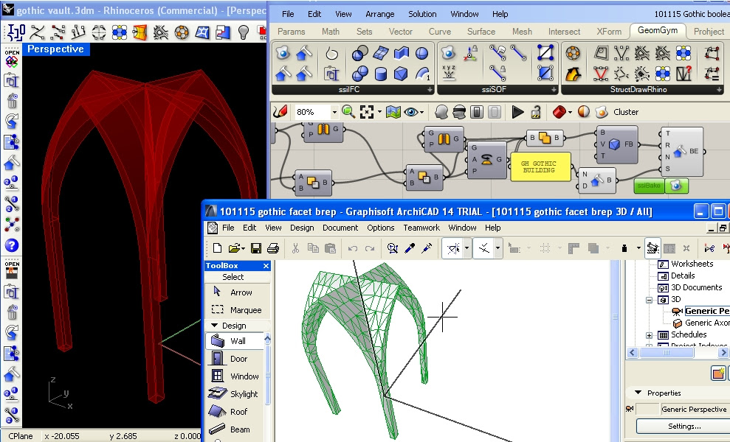Select the Skylight tool in ToolBox
The height and width of the screenshot is (442, 730).
(235, 393)
